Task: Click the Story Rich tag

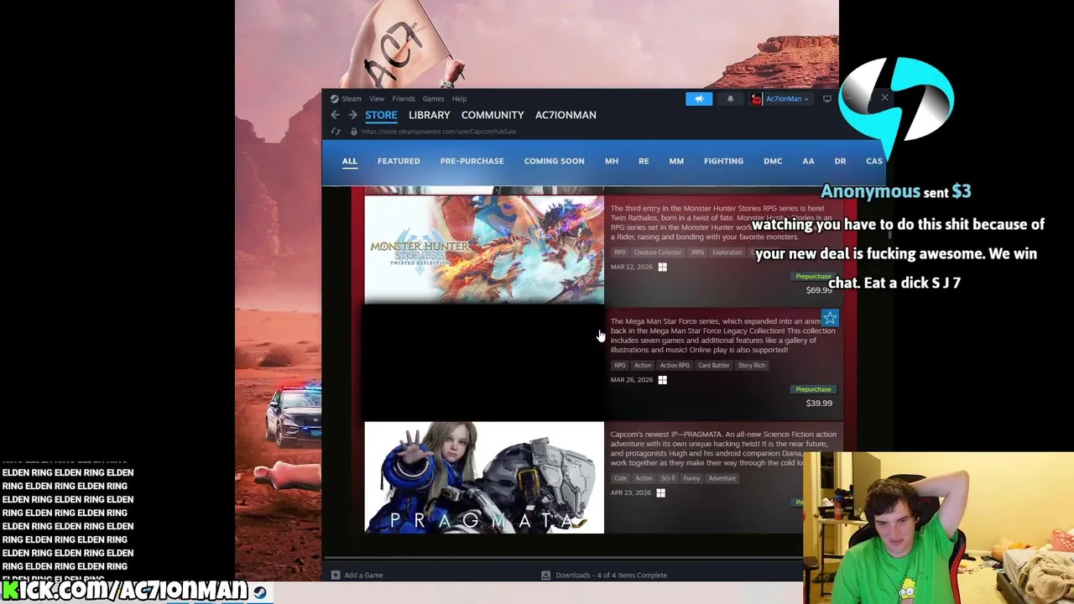Action: click(x=752, y=366)
